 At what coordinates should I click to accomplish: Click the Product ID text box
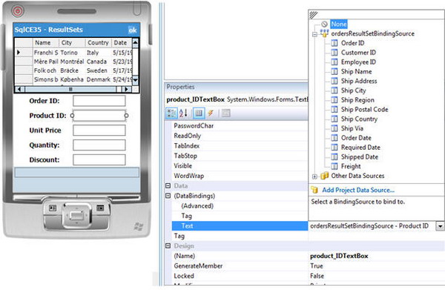(x=99, y=116)
